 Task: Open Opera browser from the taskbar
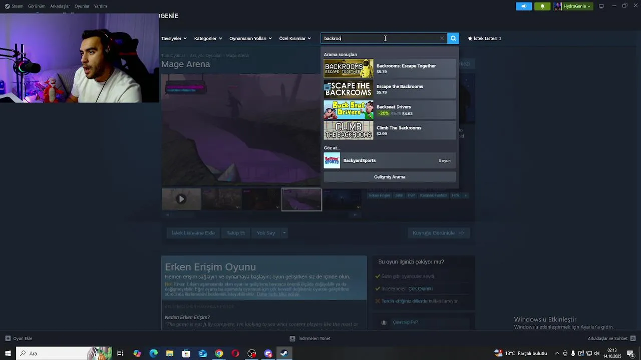[x=235, y=353]
